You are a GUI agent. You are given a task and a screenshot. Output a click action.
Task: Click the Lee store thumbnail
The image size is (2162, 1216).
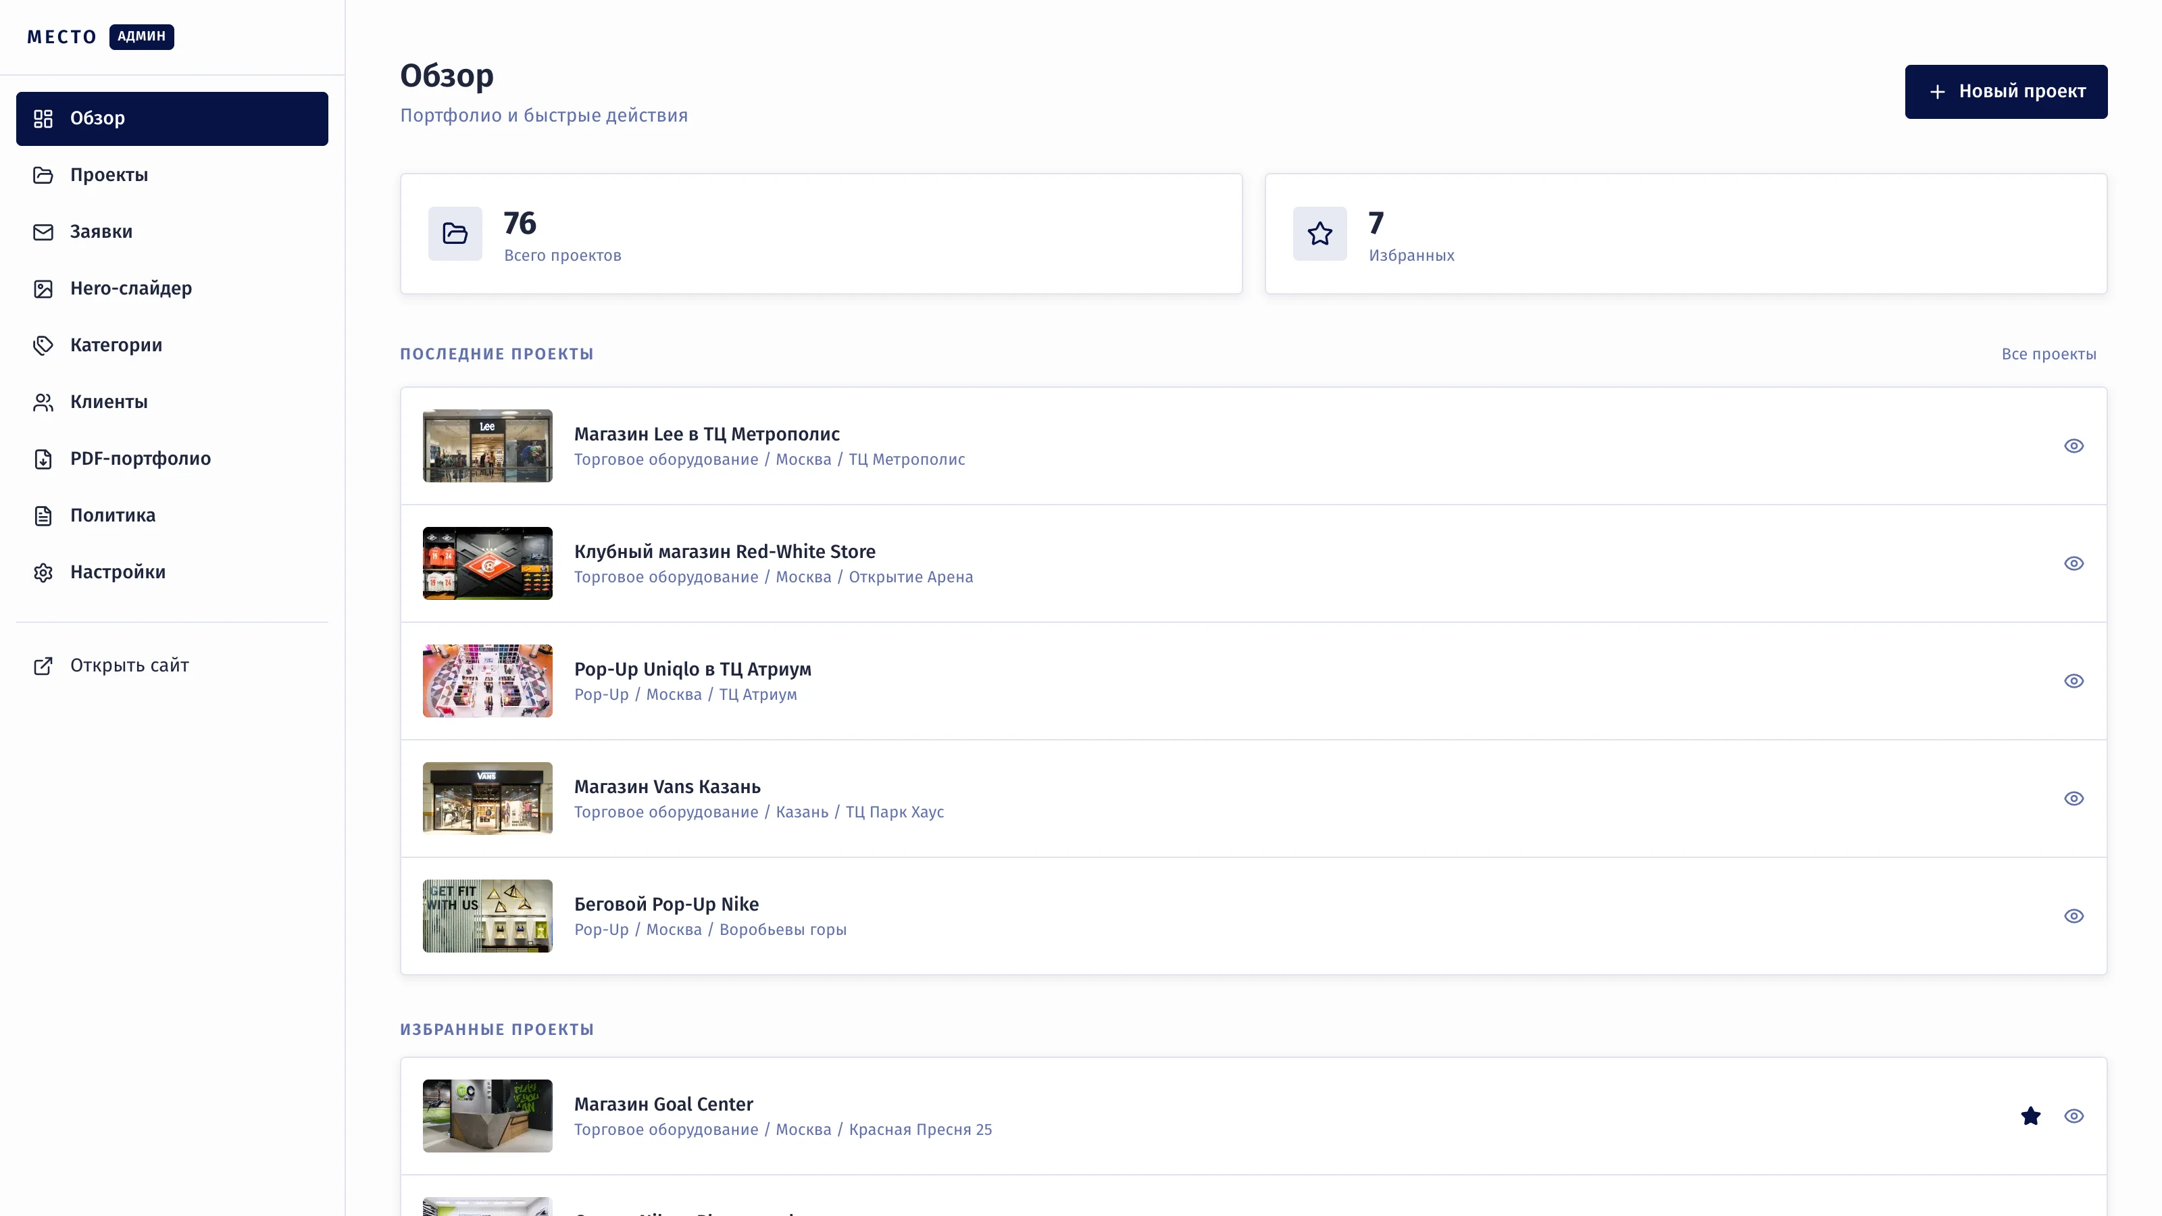point(488,446)
